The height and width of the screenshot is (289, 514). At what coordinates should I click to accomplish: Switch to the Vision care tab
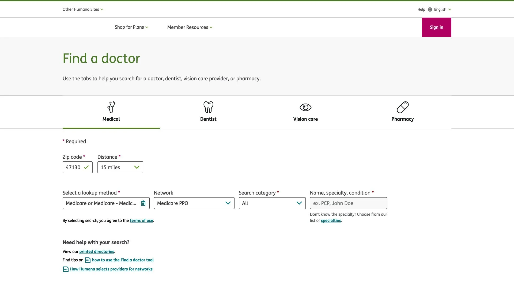305,112
